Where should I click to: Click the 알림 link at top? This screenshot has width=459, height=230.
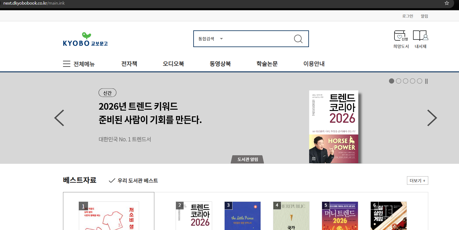point(424,16)
